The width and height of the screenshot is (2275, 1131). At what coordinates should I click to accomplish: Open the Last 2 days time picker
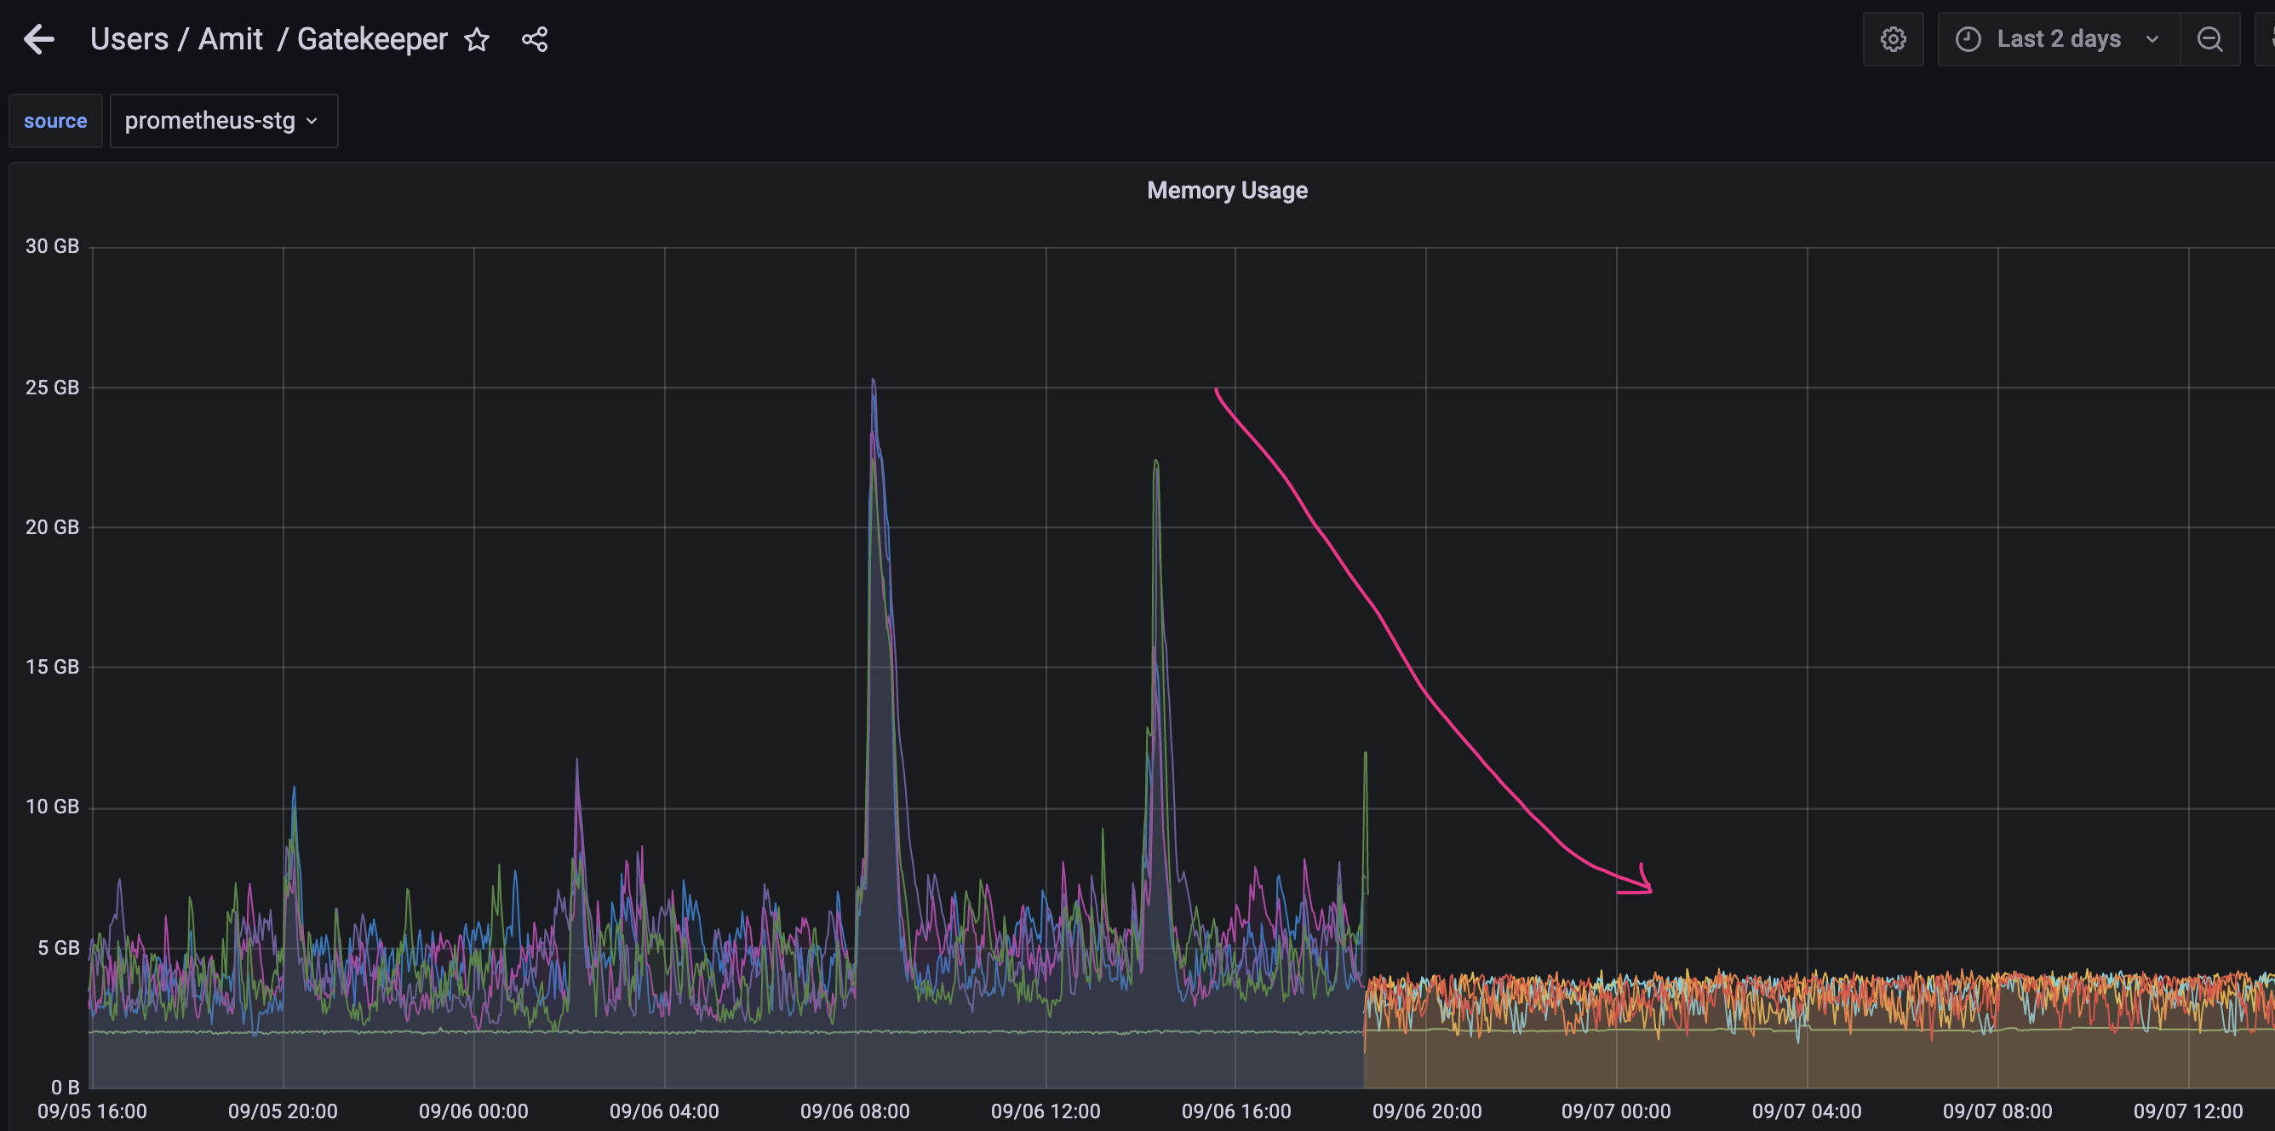point(2058,39)
